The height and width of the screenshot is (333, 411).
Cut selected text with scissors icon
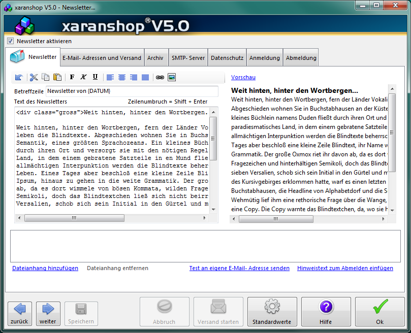click(x=34, y=77)
